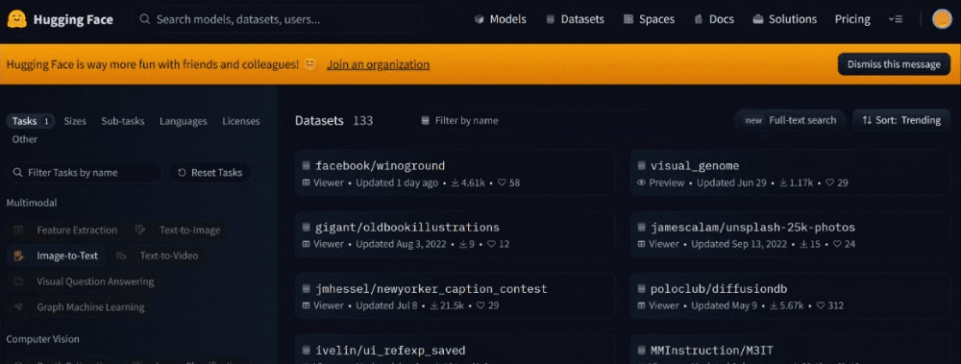Open the Datasets page
Viewport: 961px width, 364px height.
pos(575,19)
